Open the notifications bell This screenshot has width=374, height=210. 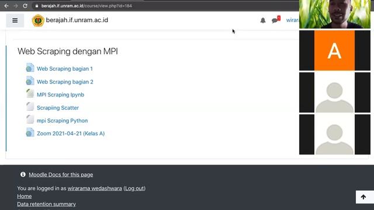point(263,20)
